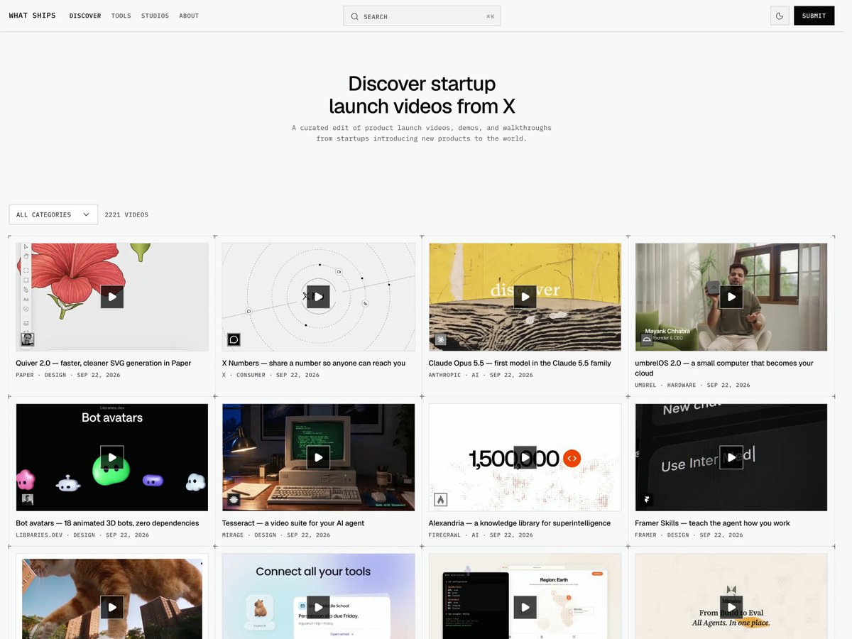Play the X Numbers video
The height and width of the screenshot is (639, 852).
point(319,297)
